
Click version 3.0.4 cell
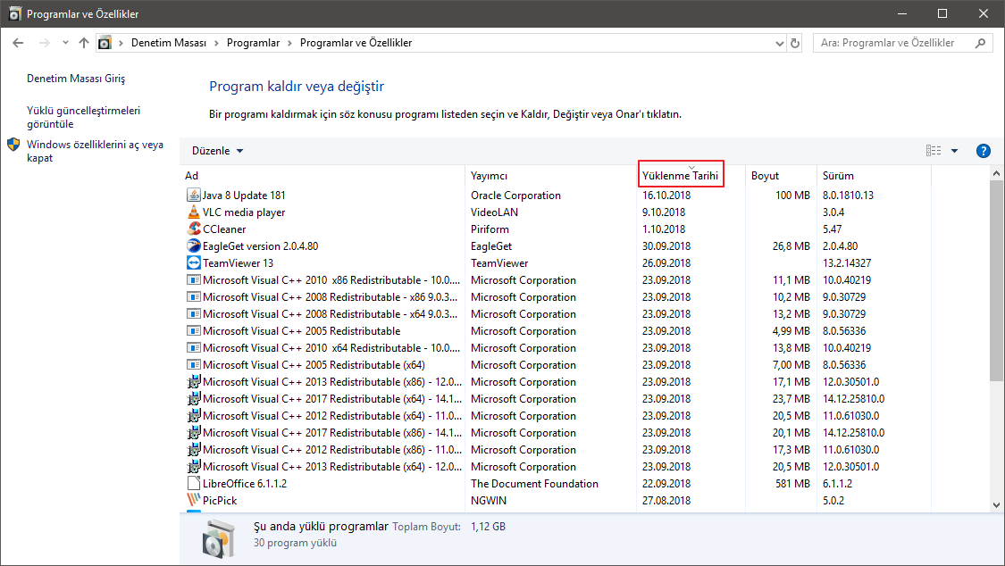click(x=833, y=212)
